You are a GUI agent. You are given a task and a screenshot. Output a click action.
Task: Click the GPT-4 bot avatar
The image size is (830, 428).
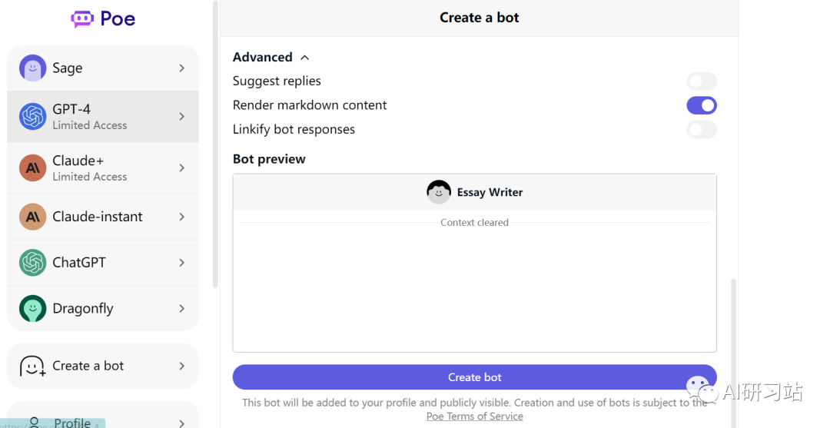click(33, 116)
